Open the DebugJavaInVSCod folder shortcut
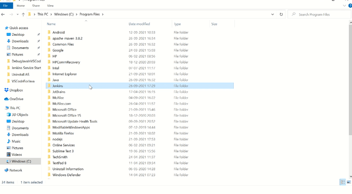Viewport: 352px width, 194px height. 26,61
